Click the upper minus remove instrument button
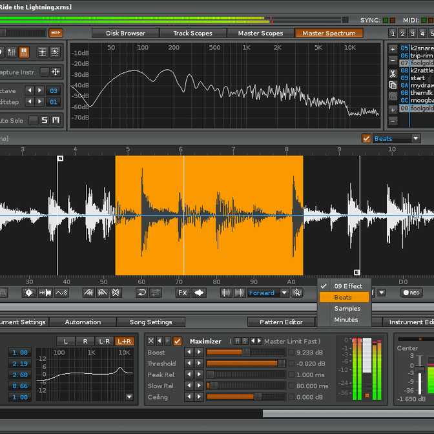Viewport: 434px width, 434px height. (x=393, y=60)
